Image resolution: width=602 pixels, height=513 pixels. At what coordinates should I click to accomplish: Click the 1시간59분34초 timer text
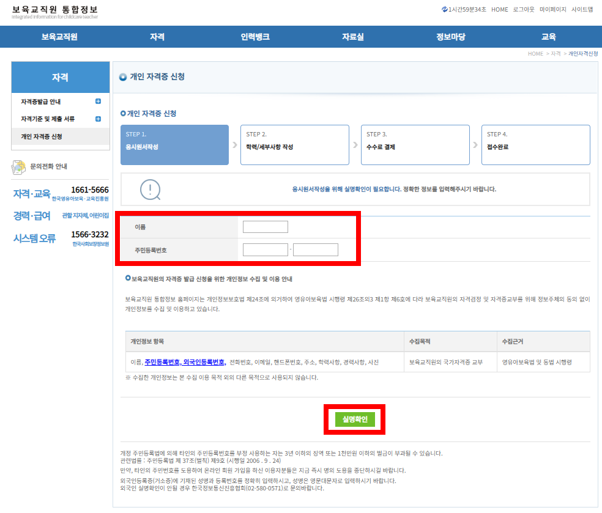click(x=467, y=10)
